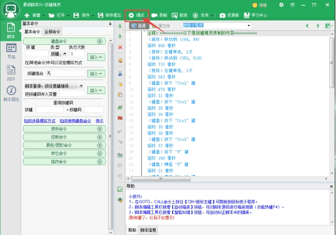Click the undo arrow icon
The width and height of the screenshot is (336, 235).
click(120, 131)
